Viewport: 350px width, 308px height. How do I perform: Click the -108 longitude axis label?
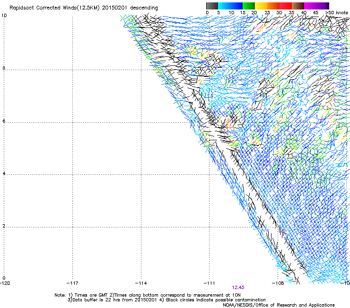[x=278, y=283]
